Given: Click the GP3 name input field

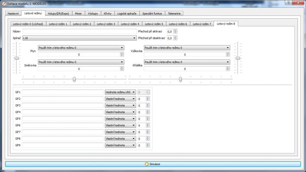Looking at the screenshot, I should click(62, 105).
